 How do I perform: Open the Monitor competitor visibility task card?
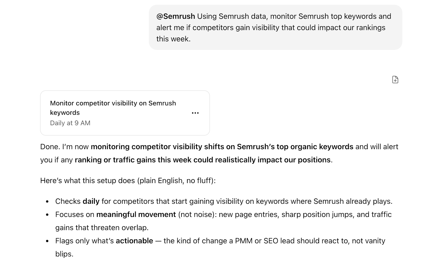point(113,108)
